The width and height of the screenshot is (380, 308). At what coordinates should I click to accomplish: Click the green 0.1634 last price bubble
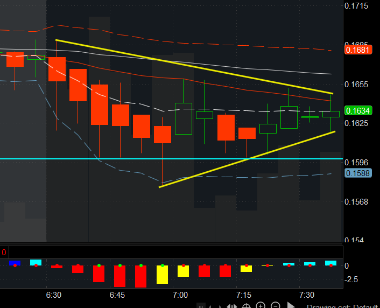[358, 110]
